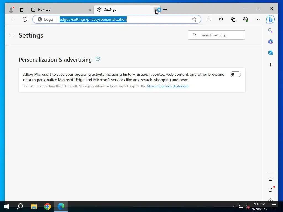Open the Microsoft 365 sidebar icon

pyautogui.click(x=270, y=41)
